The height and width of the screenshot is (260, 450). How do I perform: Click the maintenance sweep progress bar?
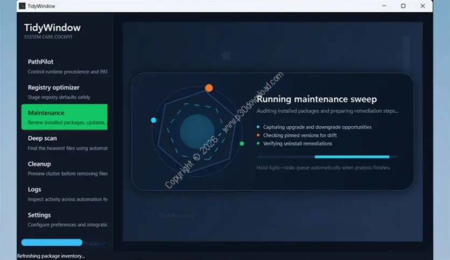coord(327,157)
